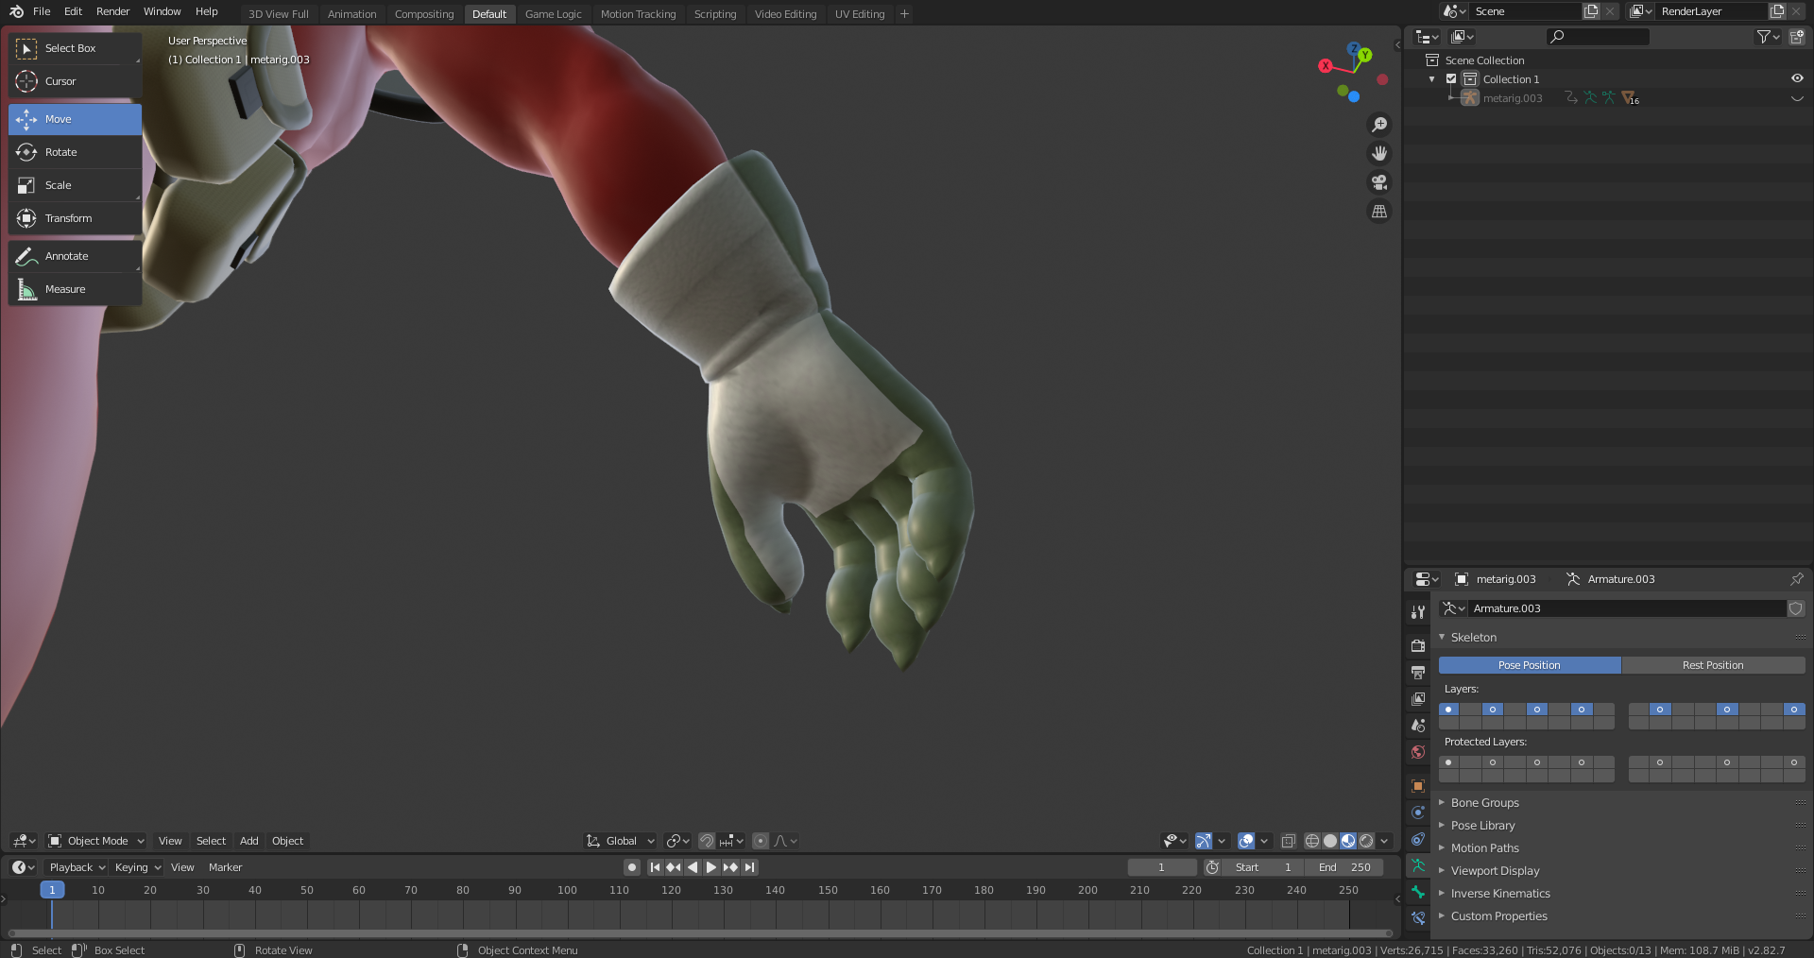Image resolution: width=1814 pixels, height=958 pixels.
Task: Toggle viewport gizmos visibility button
Action: tap(1203, 841)
